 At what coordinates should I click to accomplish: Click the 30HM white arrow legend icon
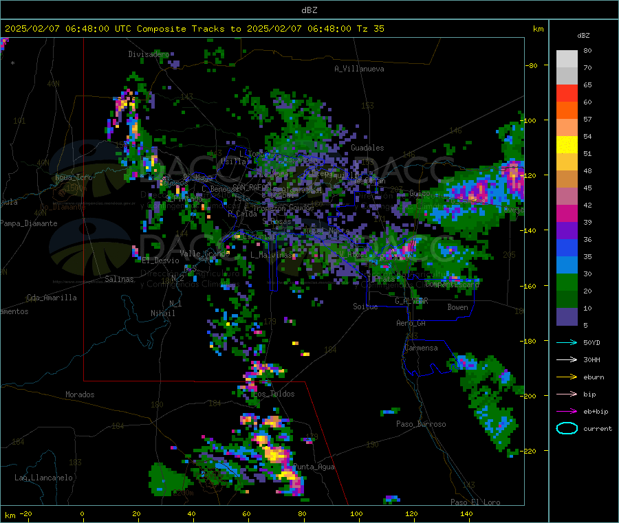tap(567, 359)
